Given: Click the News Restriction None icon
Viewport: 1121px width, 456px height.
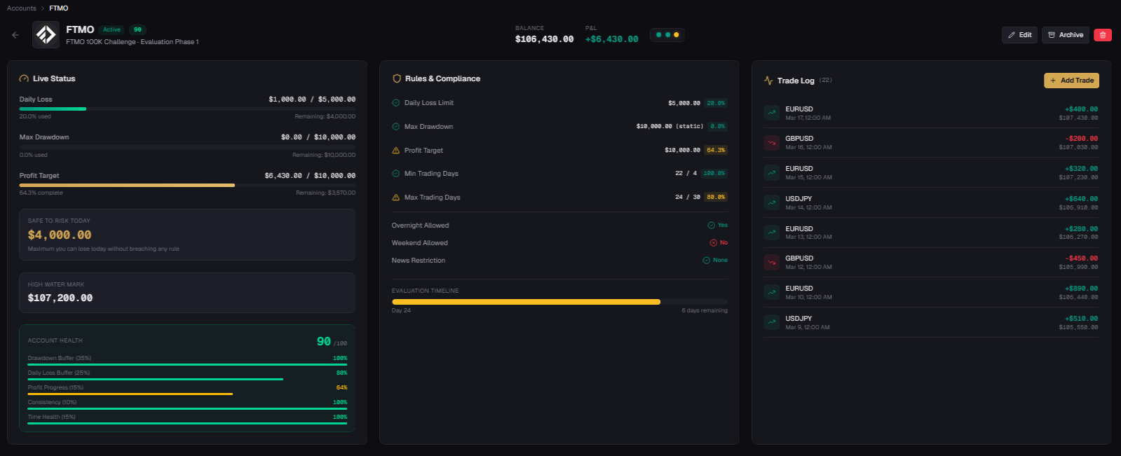Looking at the screenshot, I should point(707,261).
